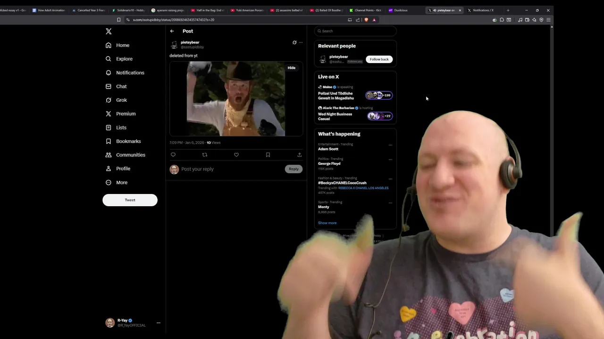Hide the media with the Hide button
The height and width of the screenshot is (339, 604).
click(292, 68)
